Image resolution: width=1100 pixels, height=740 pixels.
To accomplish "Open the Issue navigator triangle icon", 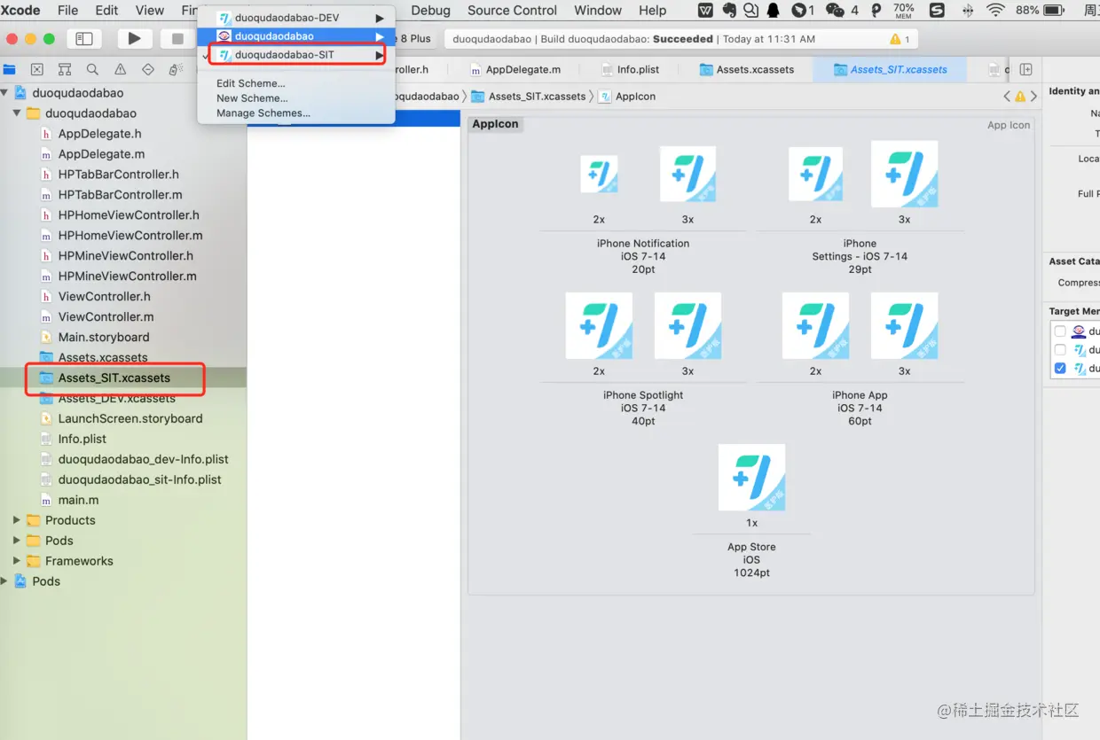I will 120,69.
